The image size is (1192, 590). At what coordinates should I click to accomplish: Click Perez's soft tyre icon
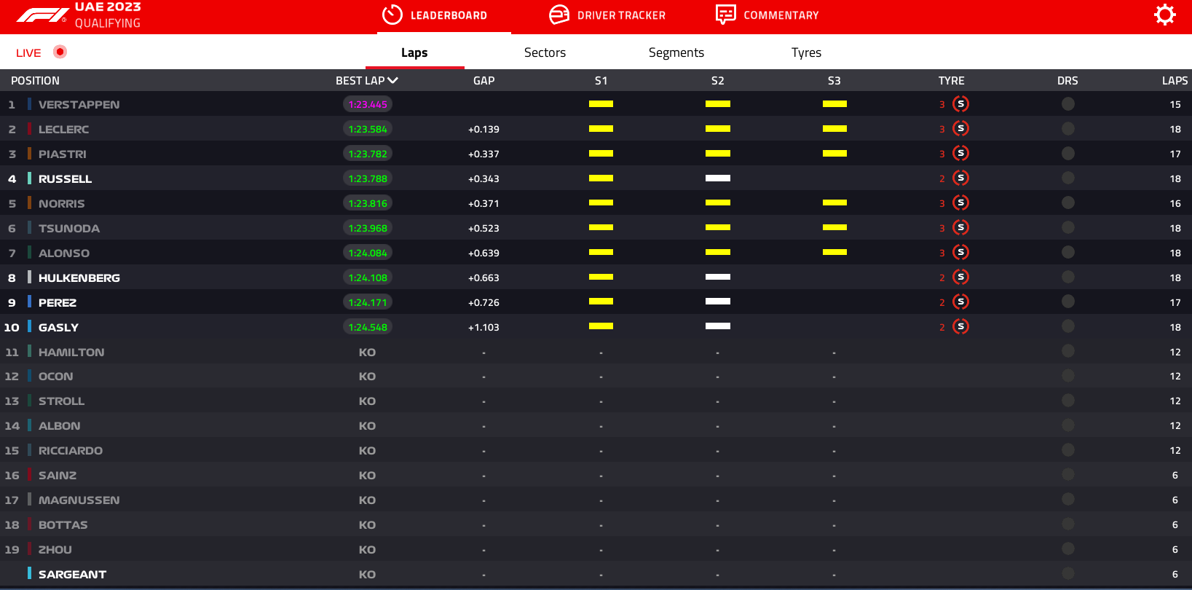point(961,302)
